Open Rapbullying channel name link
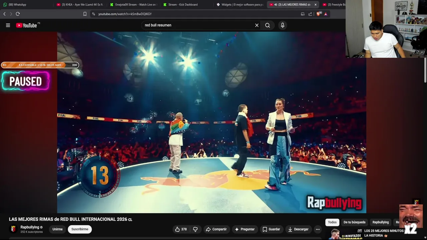 click(30, 227)
